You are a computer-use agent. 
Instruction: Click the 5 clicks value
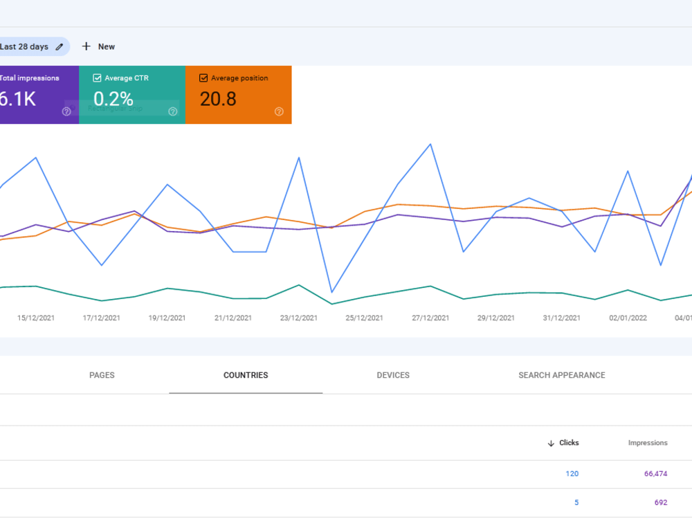tap(576, 502)
